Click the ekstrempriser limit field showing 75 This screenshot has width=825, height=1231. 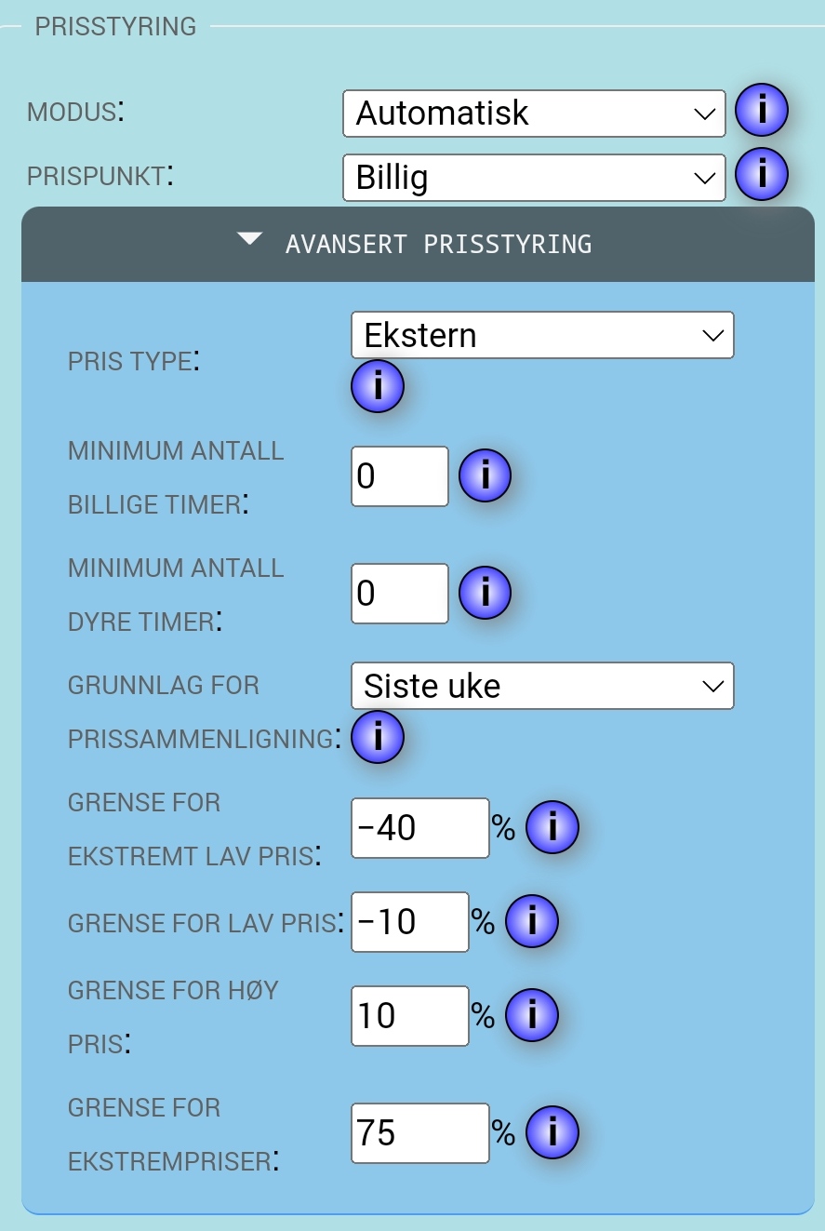click(419, 1132)
